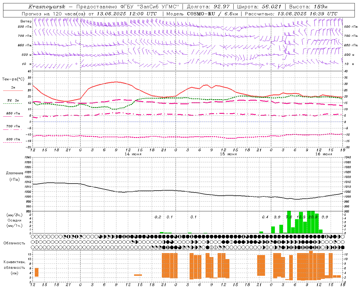Click the "Td 2м" legend label
The image size is (359, 287).
pyautogui.click(x=13, y=100)
